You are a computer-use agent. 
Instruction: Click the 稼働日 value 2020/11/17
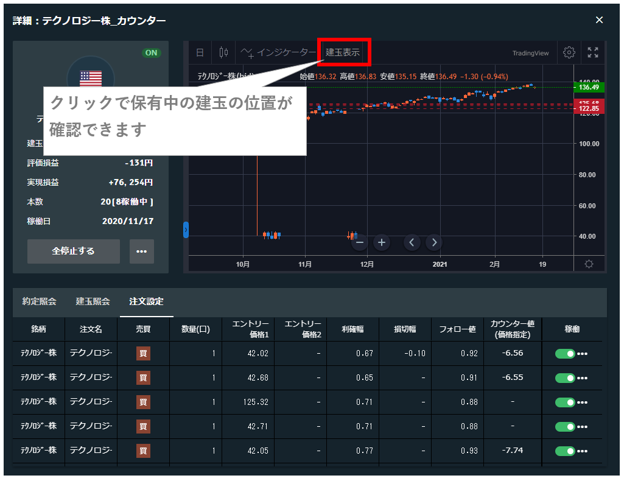coord(128,221)
